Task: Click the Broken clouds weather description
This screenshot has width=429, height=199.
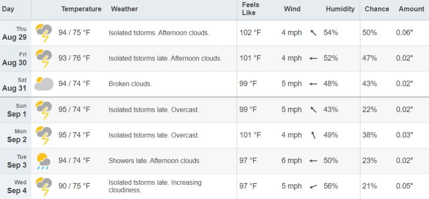Action: tap(130, 84)
